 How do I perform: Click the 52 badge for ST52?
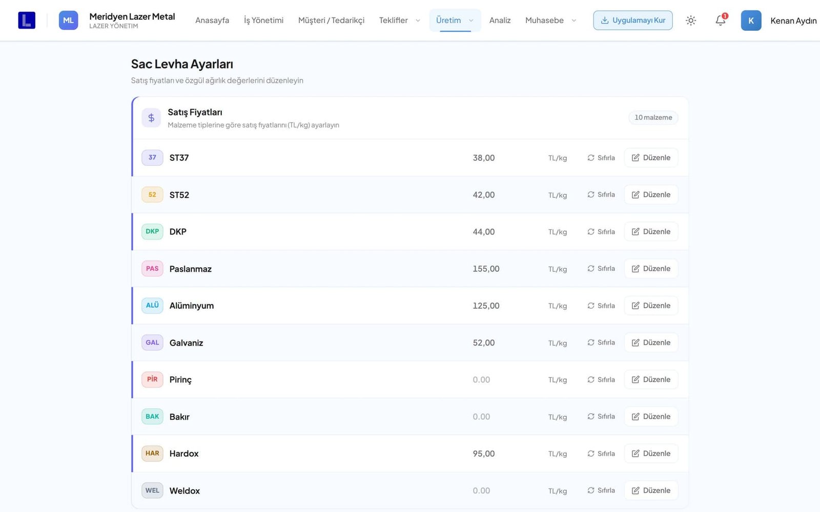152,195
